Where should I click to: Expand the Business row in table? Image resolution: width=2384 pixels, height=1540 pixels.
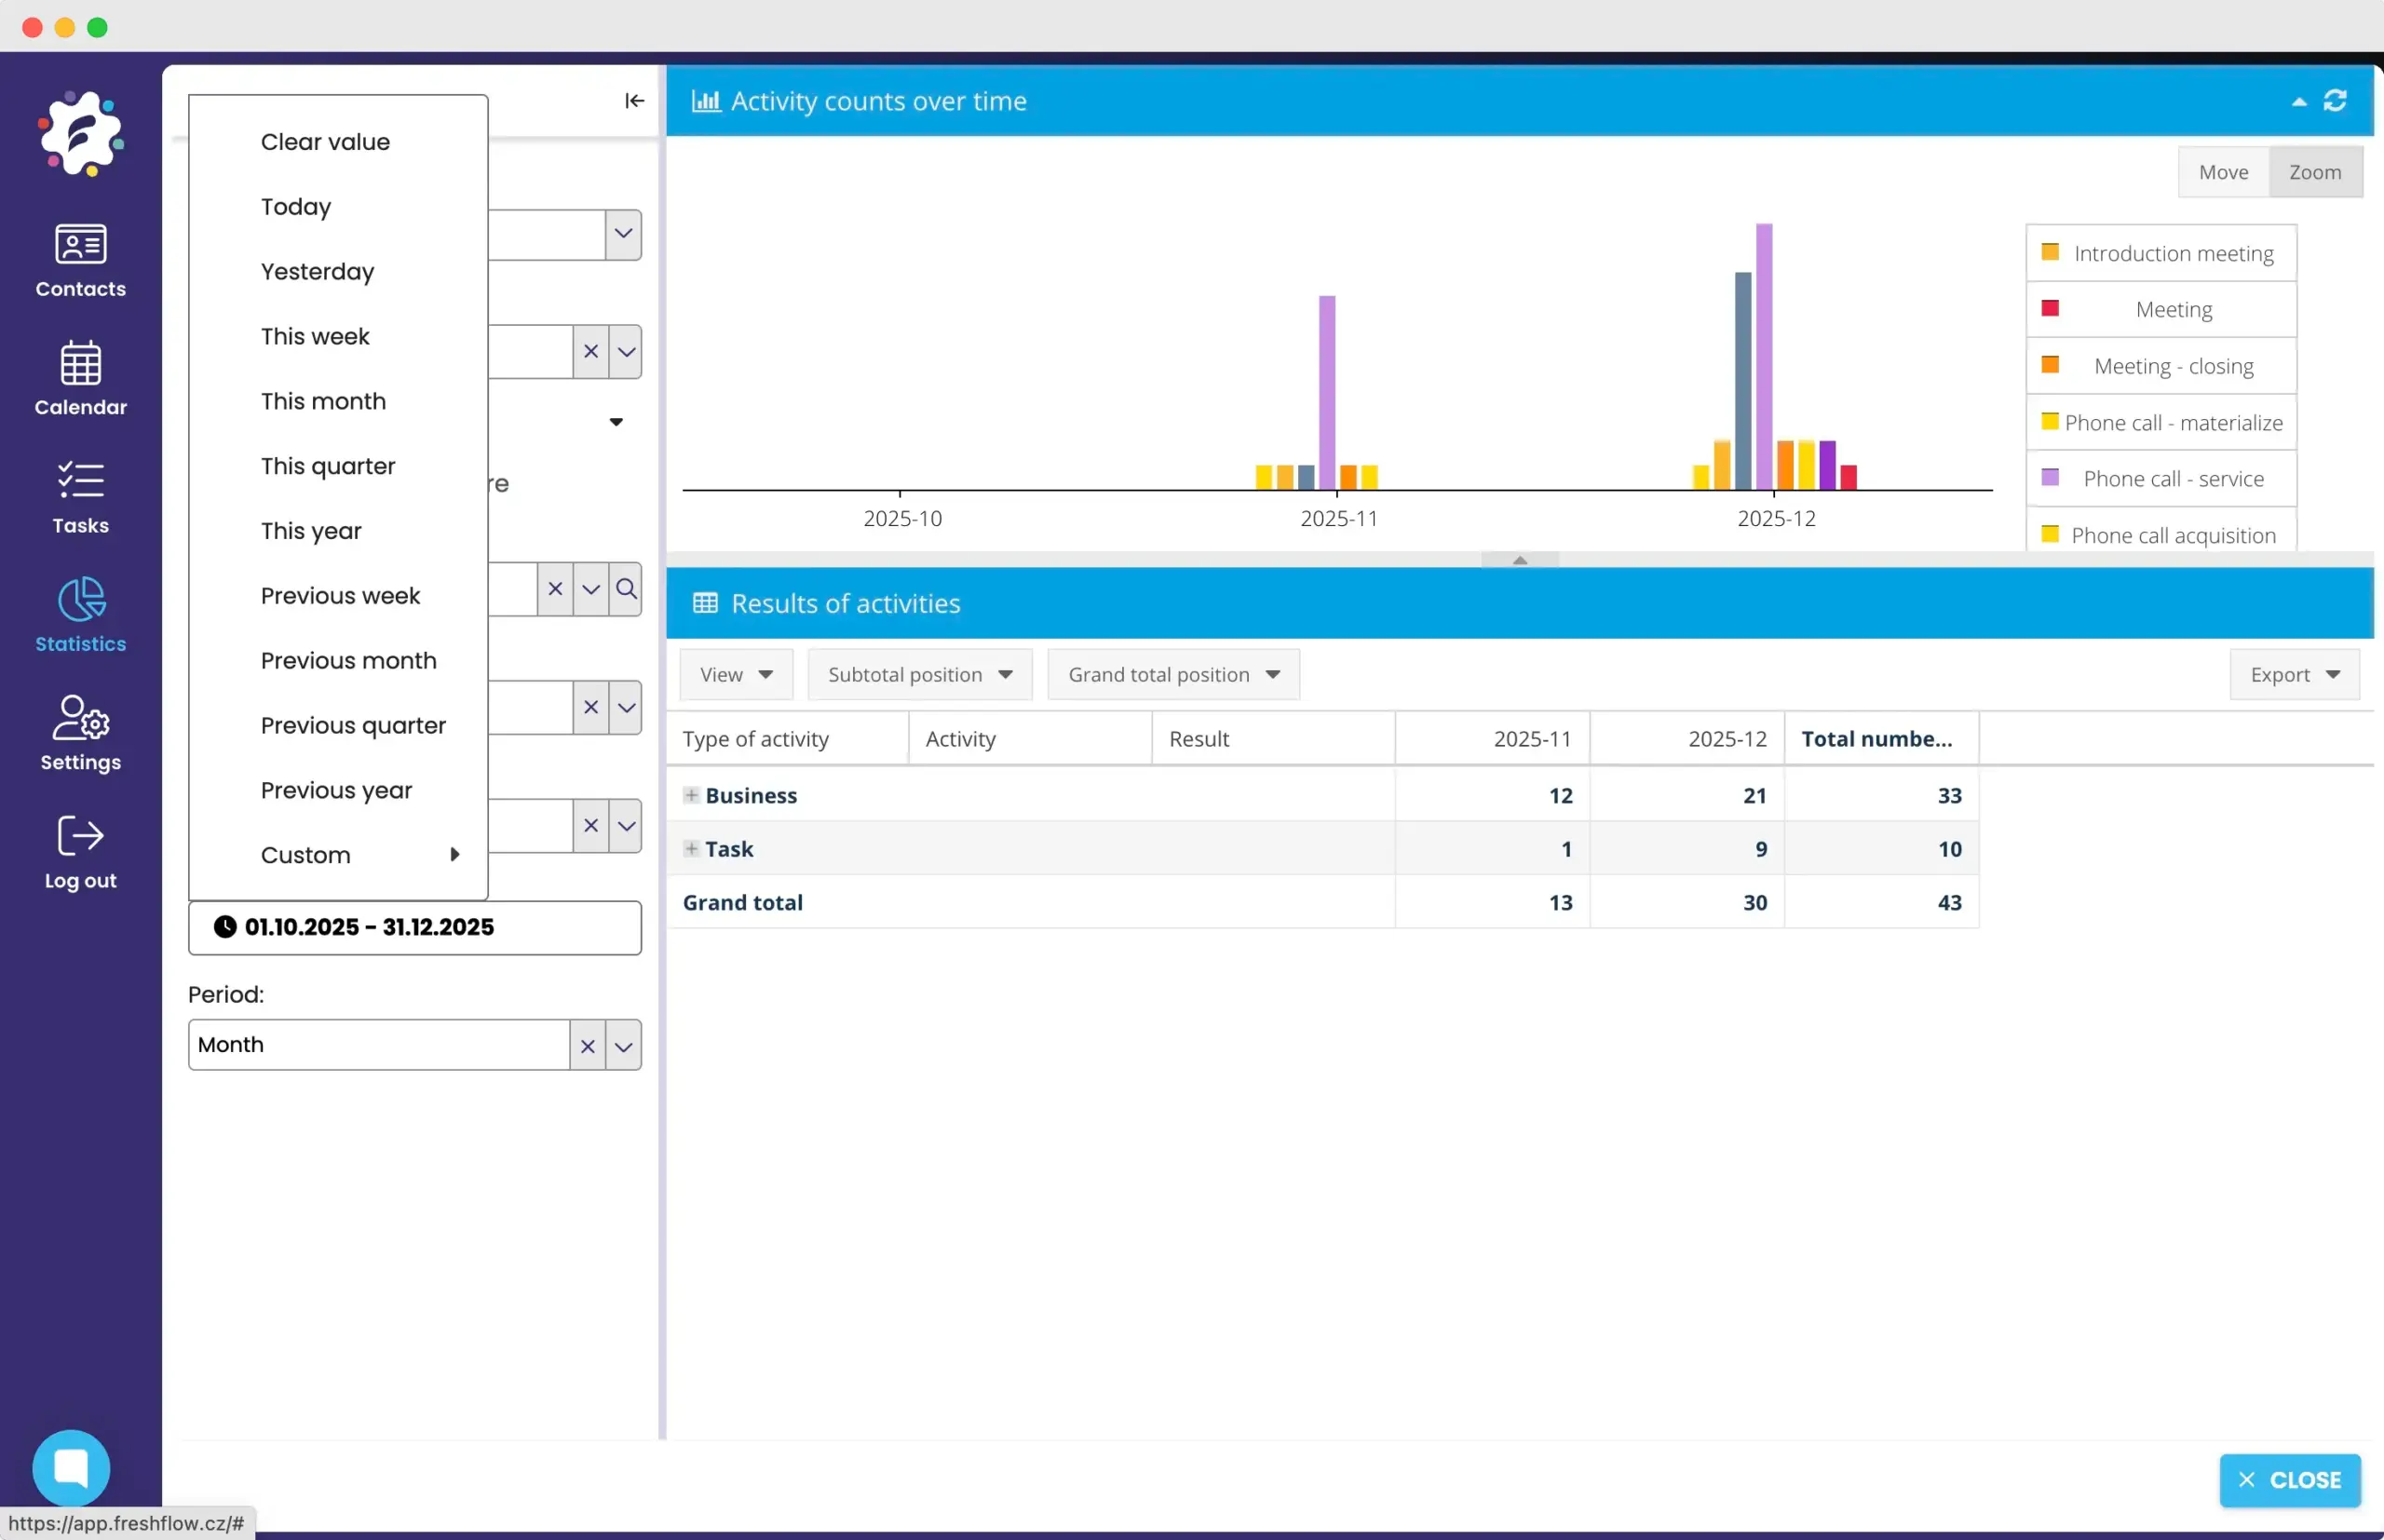(x=691, y=795)
